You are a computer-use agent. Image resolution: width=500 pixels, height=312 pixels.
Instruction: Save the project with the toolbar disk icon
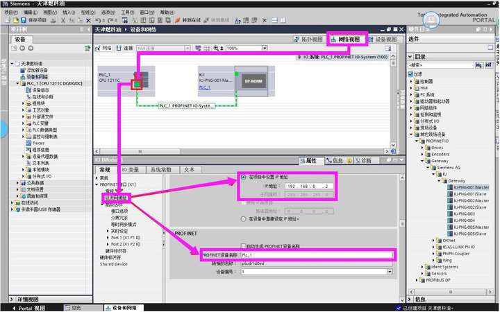24,20
